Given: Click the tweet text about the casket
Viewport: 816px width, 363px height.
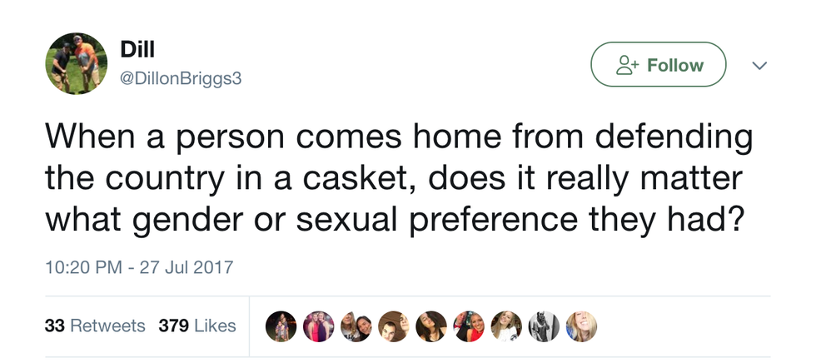Looking at the screenshot, I should tap(396, 178).
